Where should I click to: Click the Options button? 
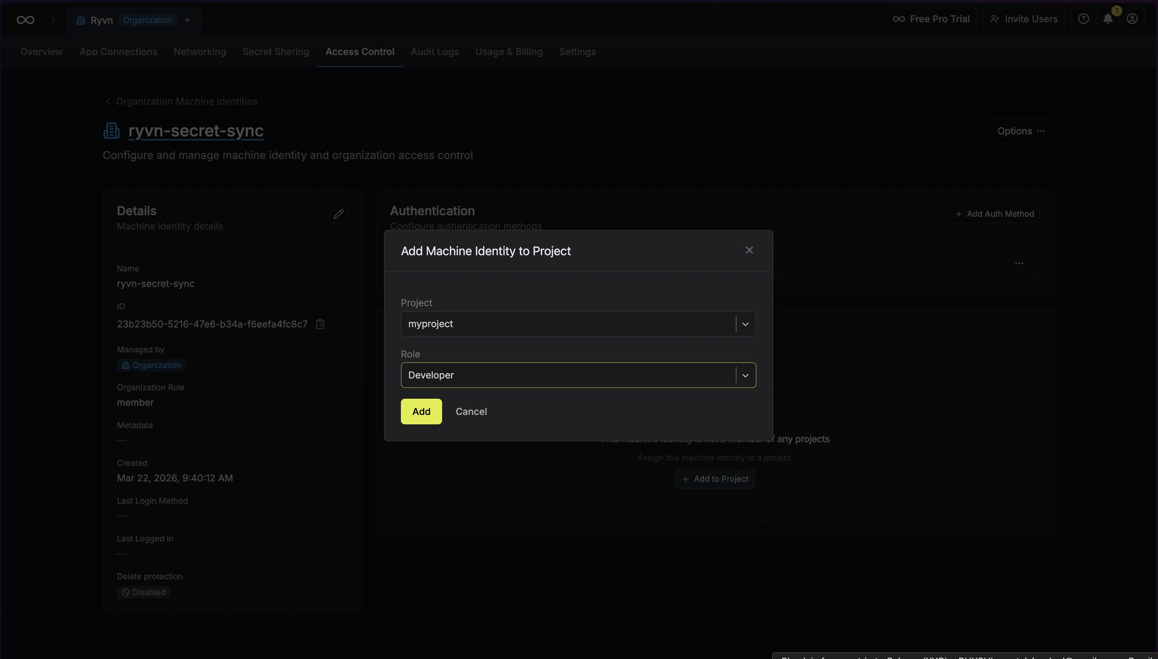[1021, 131]
